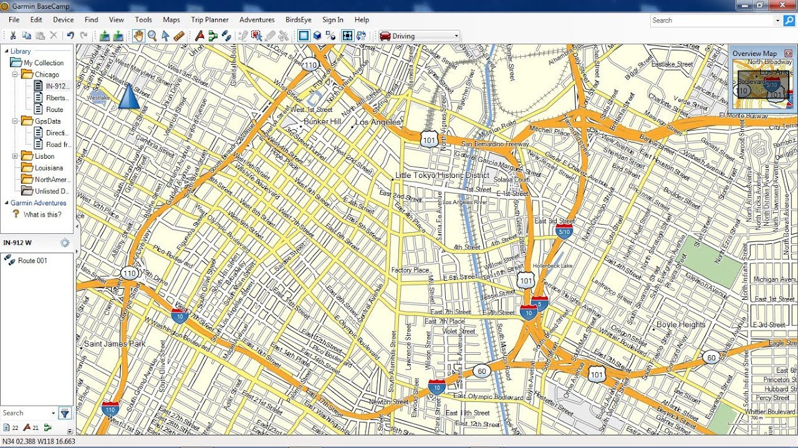
Task: Redo the last undone action
Action: pos(84,36)
